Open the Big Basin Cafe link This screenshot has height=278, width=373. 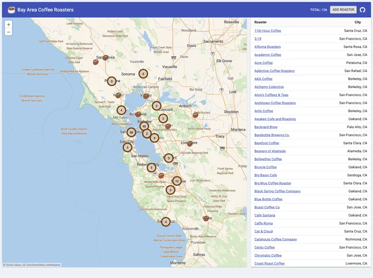click(x=266, y=175)
